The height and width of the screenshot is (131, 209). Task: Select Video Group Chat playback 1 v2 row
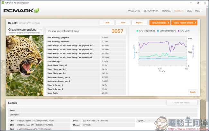click(x=86, y=46)
